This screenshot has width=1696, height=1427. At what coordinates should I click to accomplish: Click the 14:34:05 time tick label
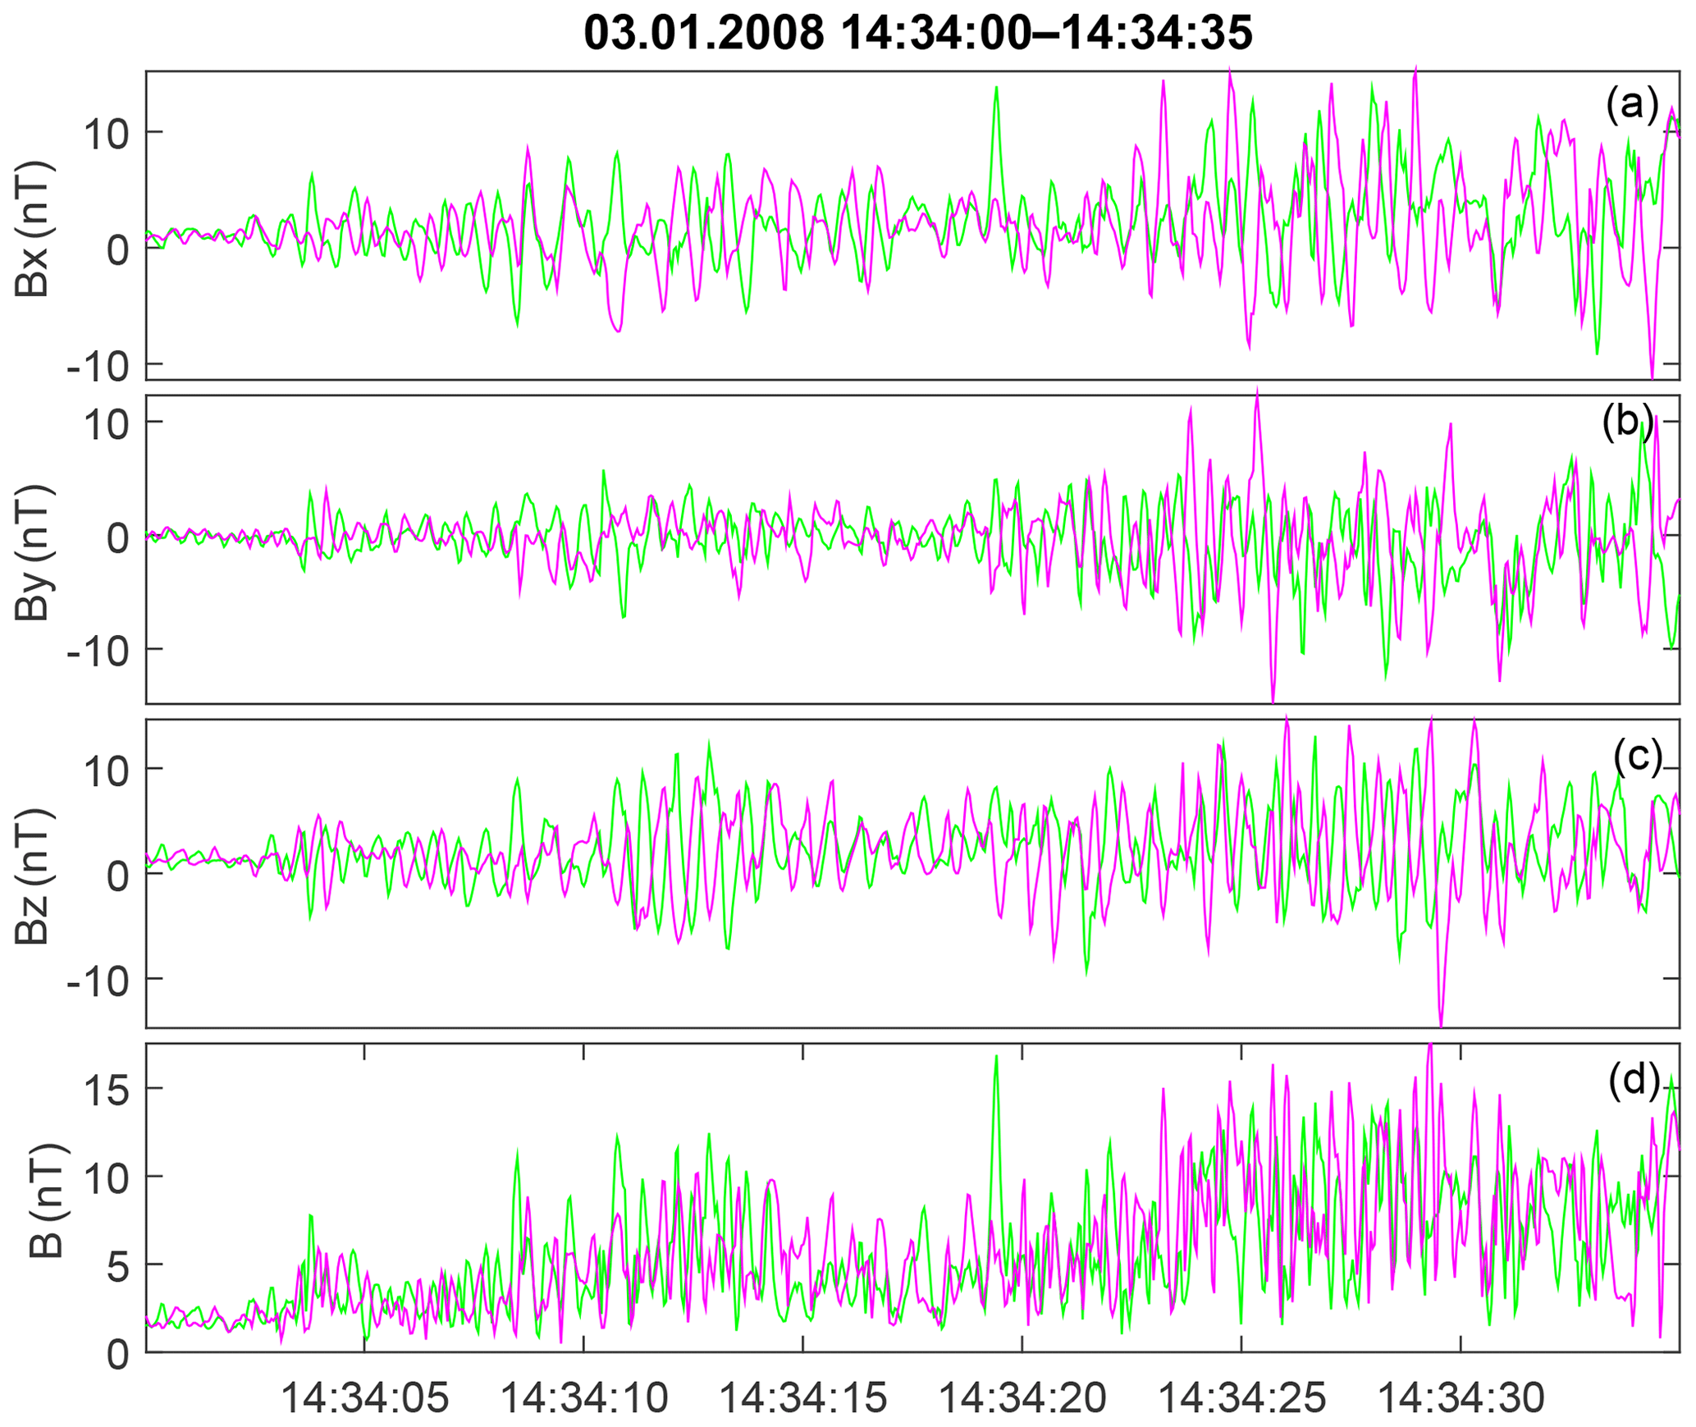point(364,1397)
